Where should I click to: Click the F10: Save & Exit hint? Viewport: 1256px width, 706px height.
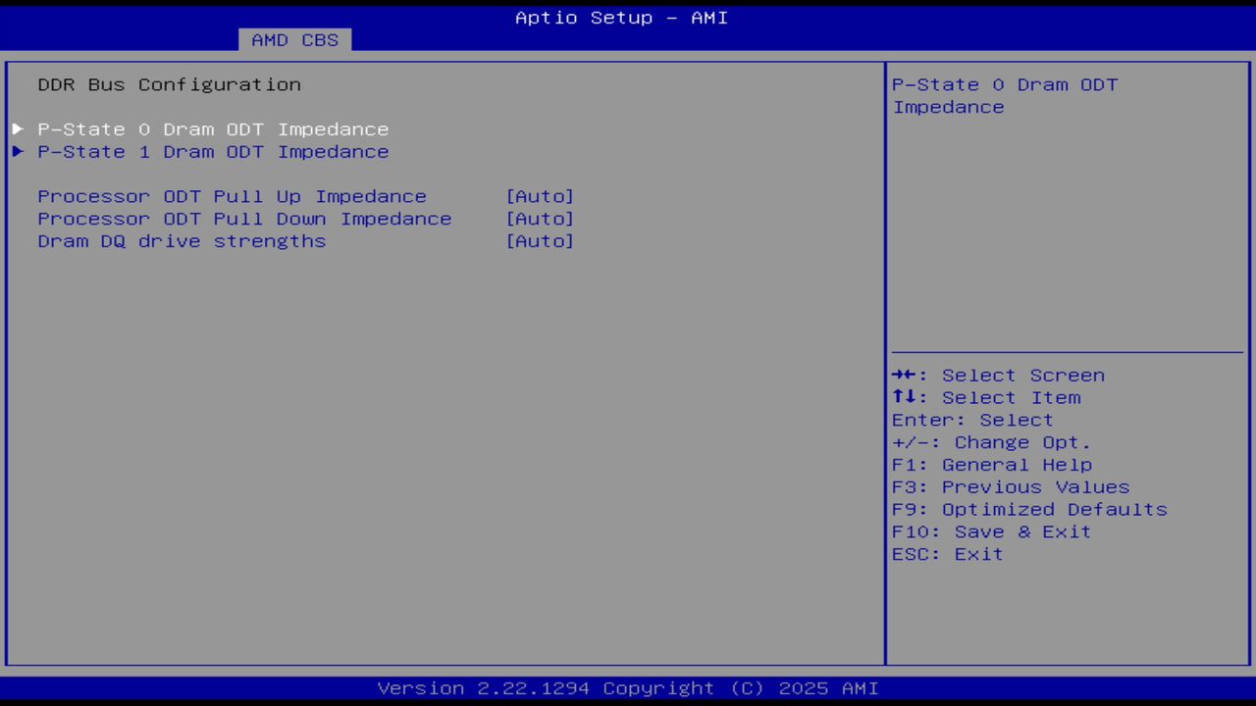pos(992,532)
